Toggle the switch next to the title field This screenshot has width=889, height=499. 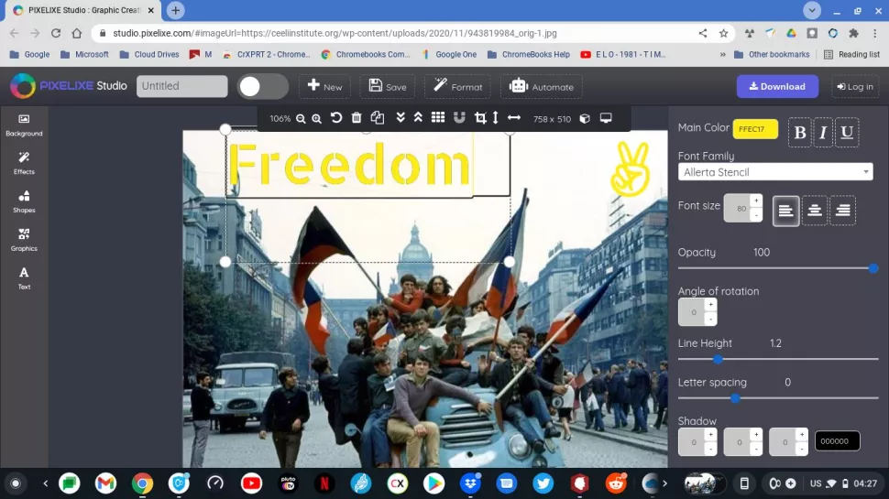262,87
